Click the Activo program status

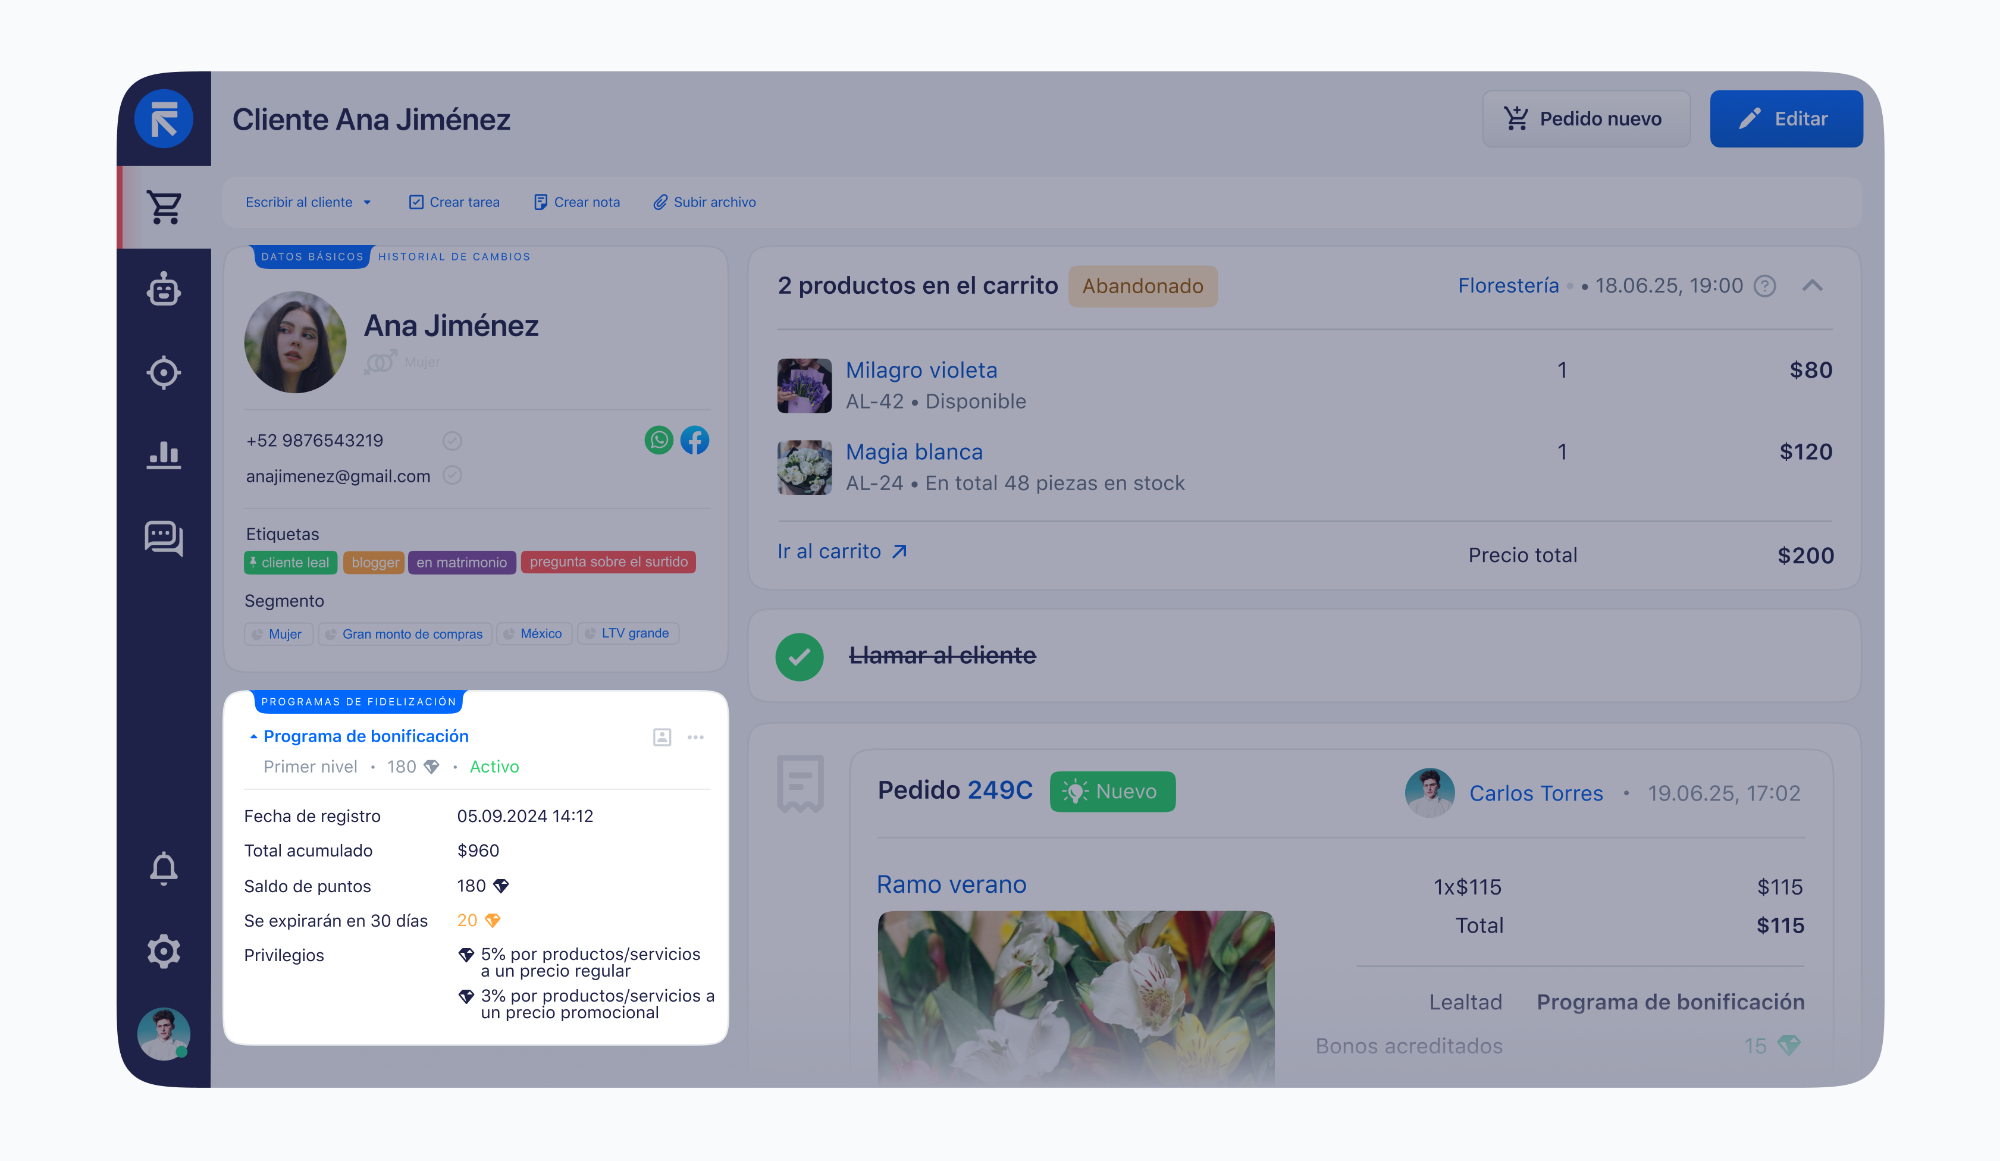tap(494, 767)
